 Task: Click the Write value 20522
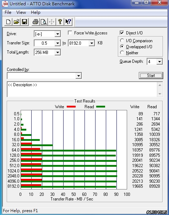point(137,171)
